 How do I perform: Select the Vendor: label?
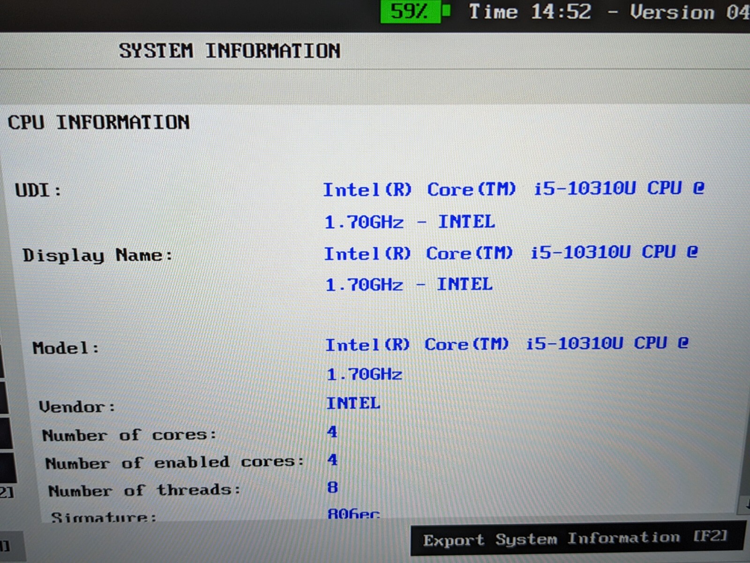pyautogui.click(x=77, y=406)
